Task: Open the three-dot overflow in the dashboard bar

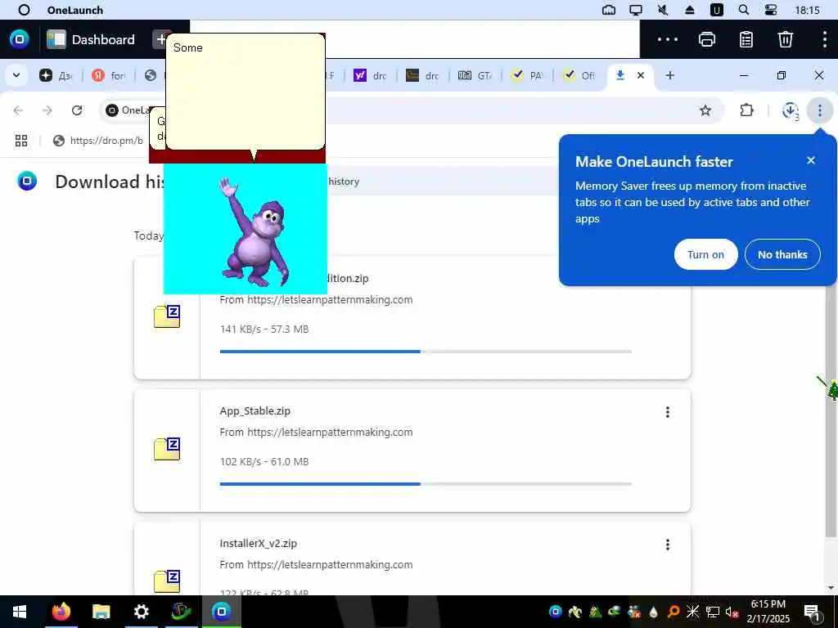Action: (668, 39)
